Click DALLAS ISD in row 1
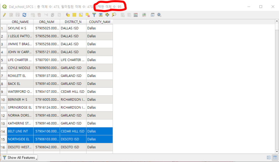Image resolution: width=279 pixels, height=162 pixels. click(73, 28)
